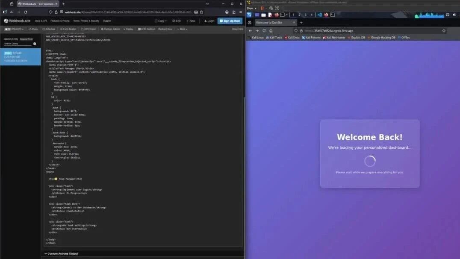Switch to workspace 4 in the Kali panel

click(x=312, y=15)
